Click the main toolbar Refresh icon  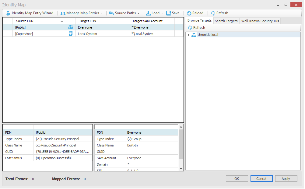point(213,13)
